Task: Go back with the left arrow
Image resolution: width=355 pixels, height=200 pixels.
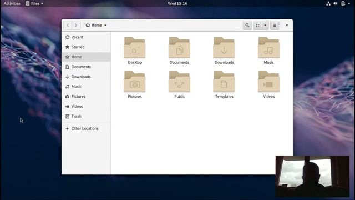Action: (x=68, y=25)
